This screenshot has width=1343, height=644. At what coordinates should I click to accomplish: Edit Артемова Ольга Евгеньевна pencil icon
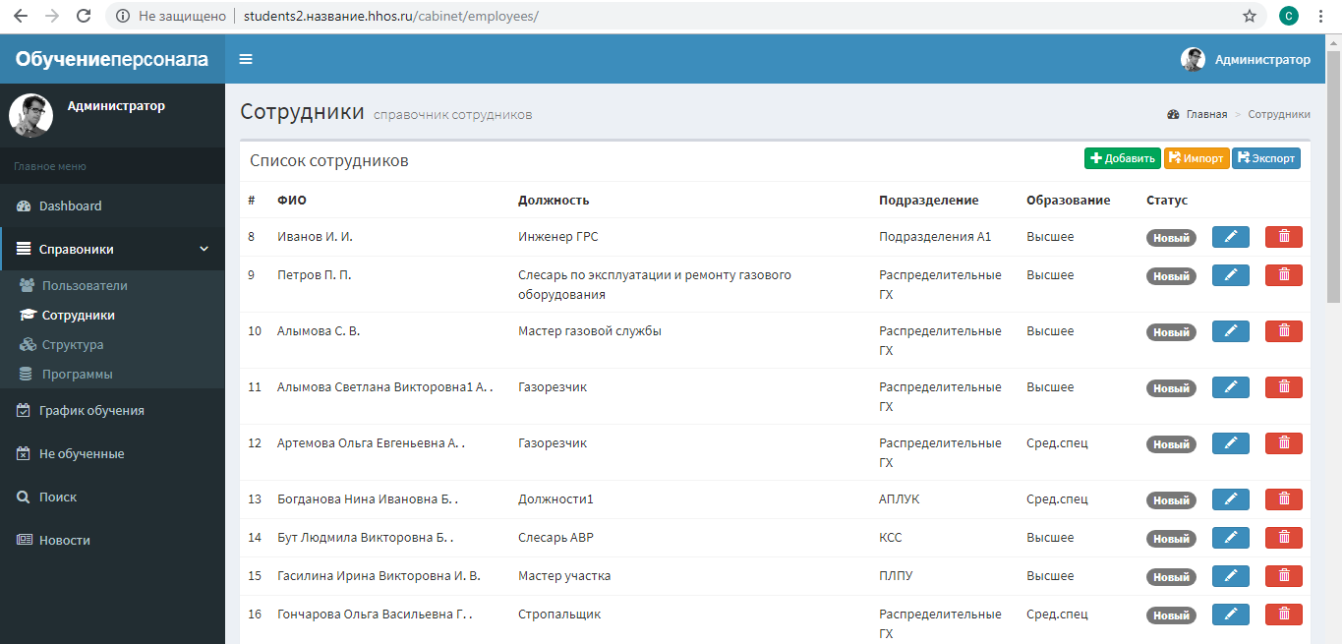click(x=1231, y=443)
